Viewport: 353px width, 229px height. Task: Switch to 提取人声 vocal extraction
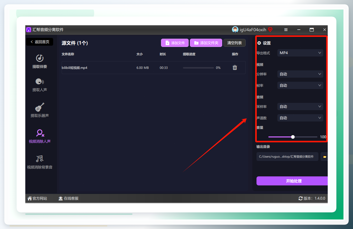(40, 85)
